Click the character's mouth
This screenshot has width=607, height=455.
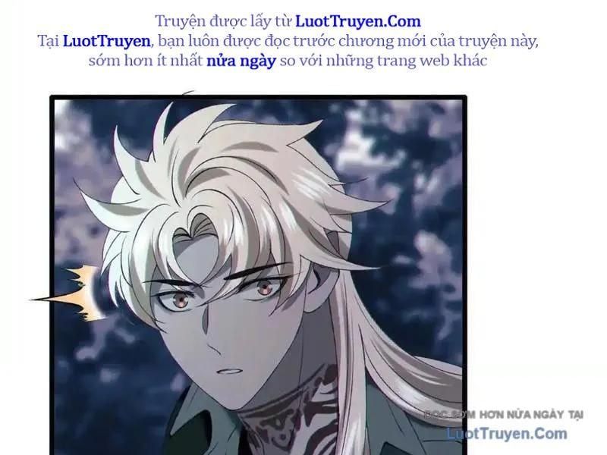(x=230, y=372)
